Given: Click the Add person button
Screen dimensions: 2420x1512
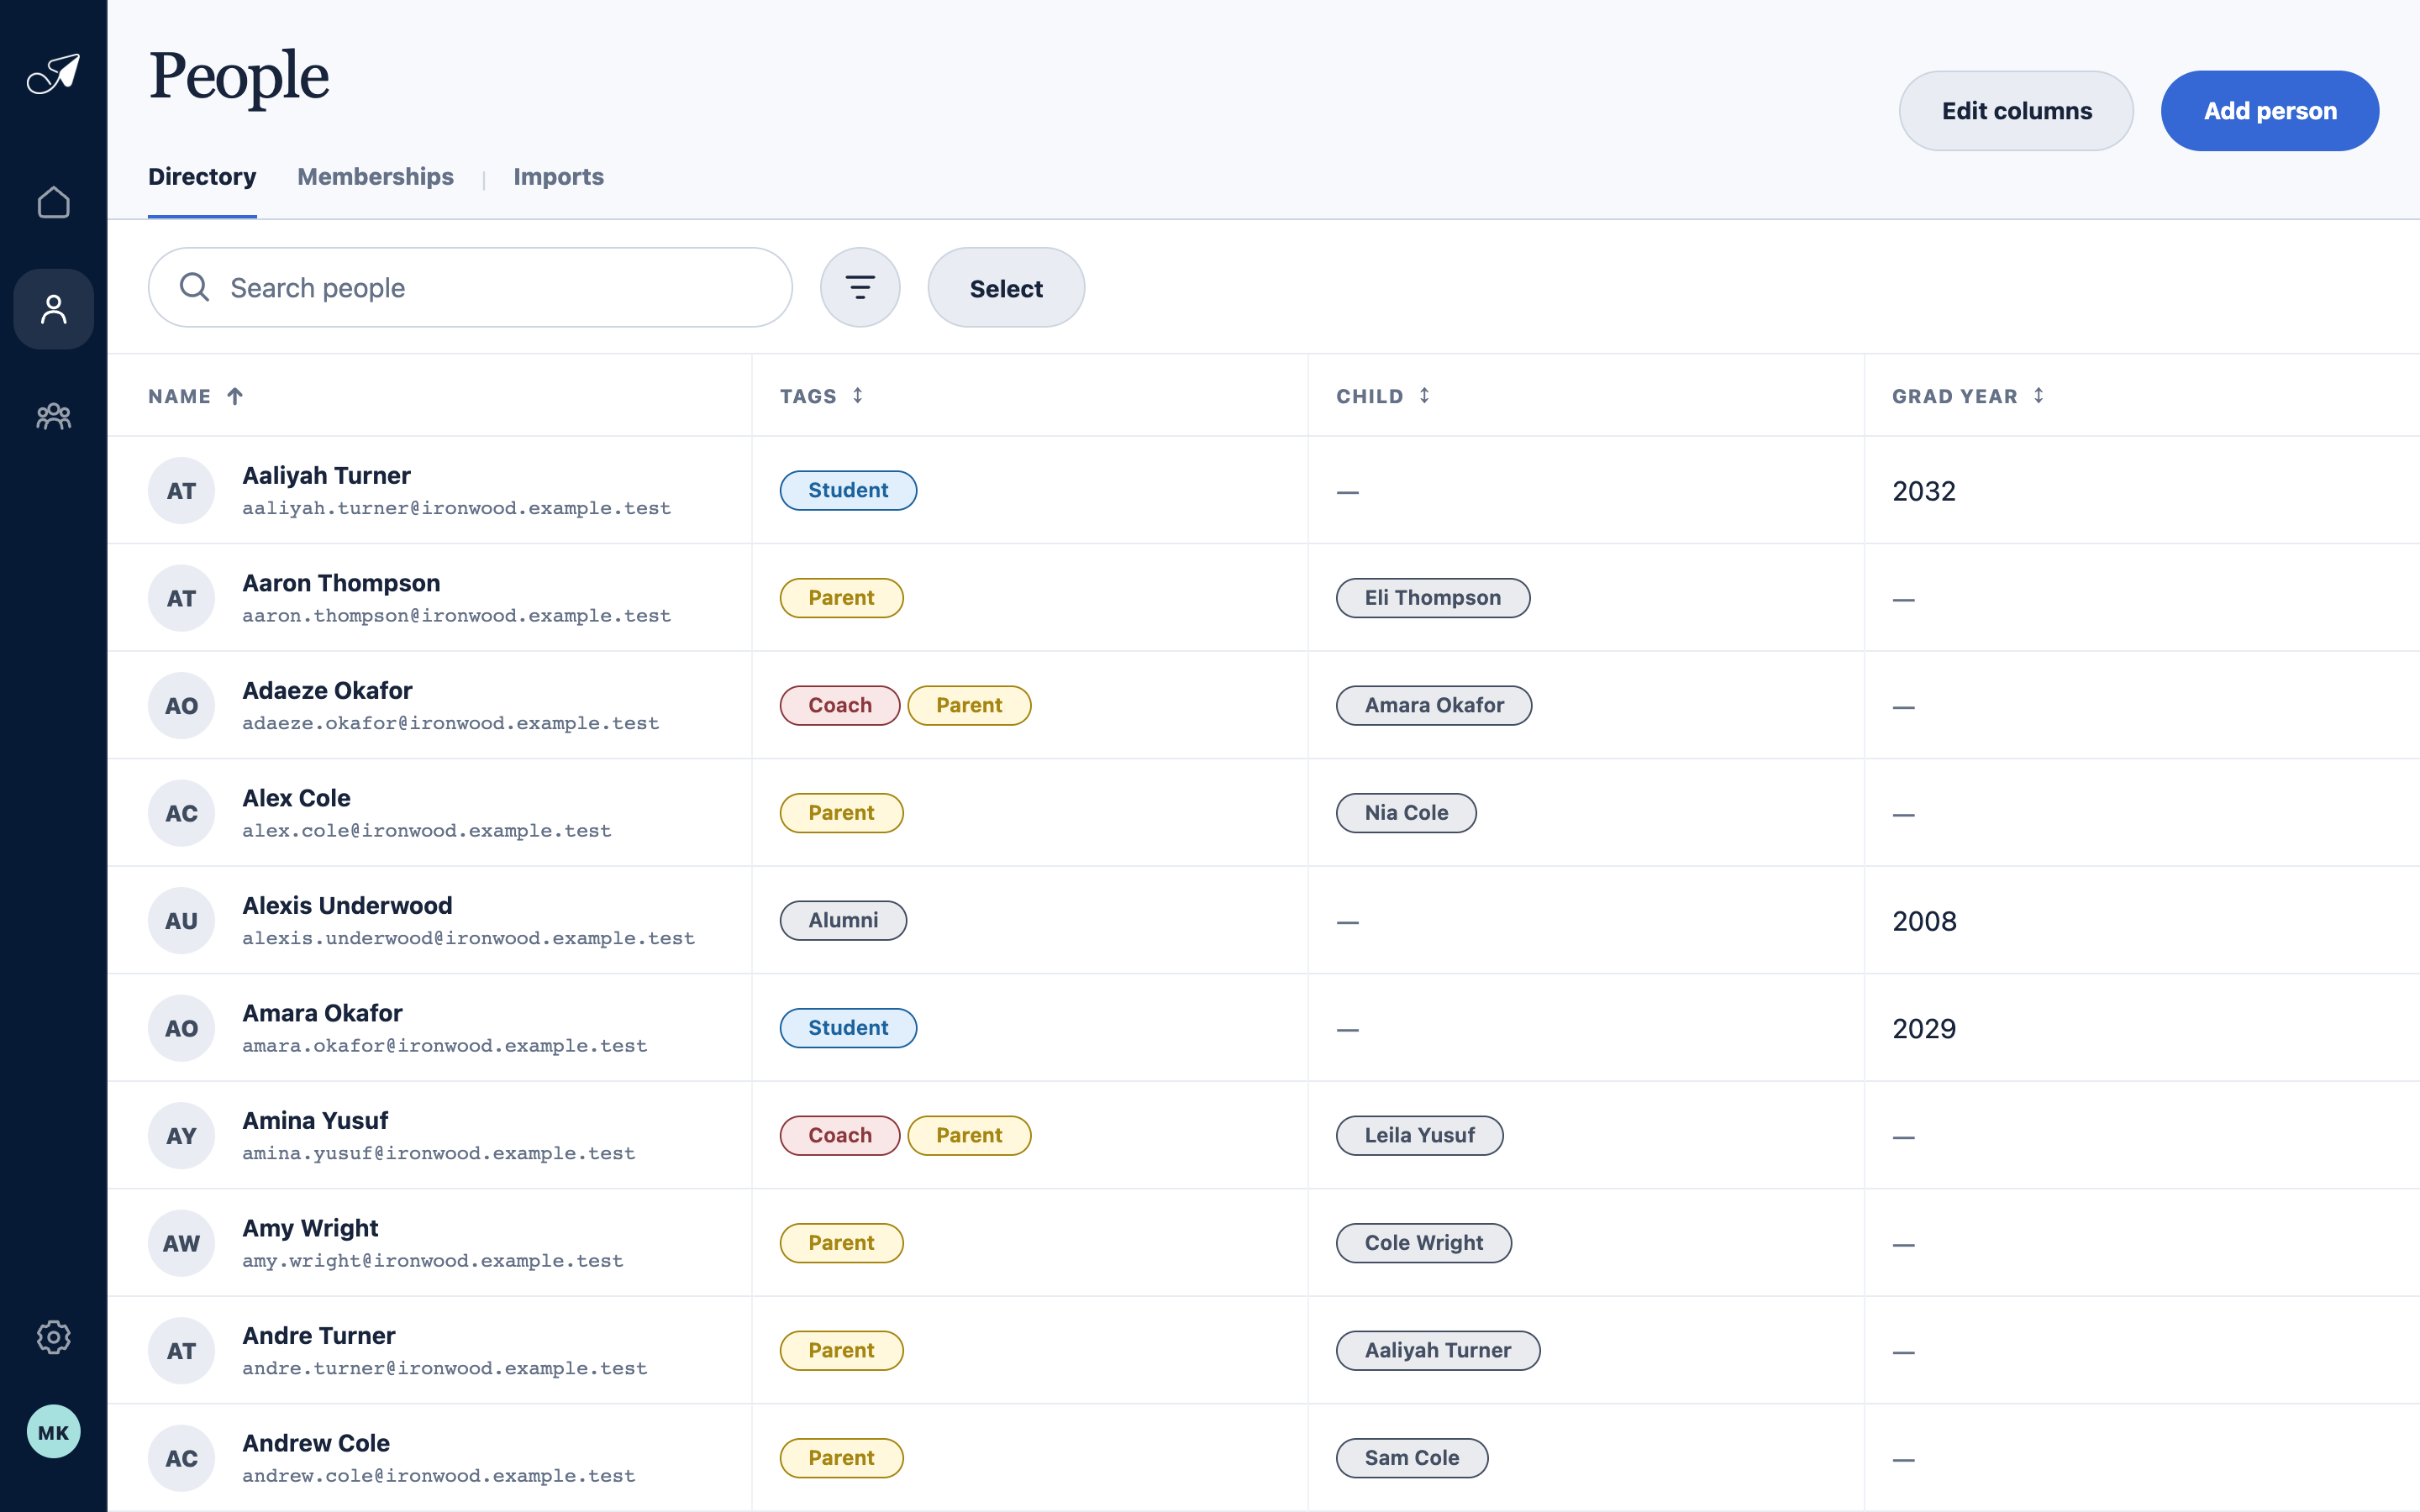Looking at the screenshot, I should pos(2270,111).
